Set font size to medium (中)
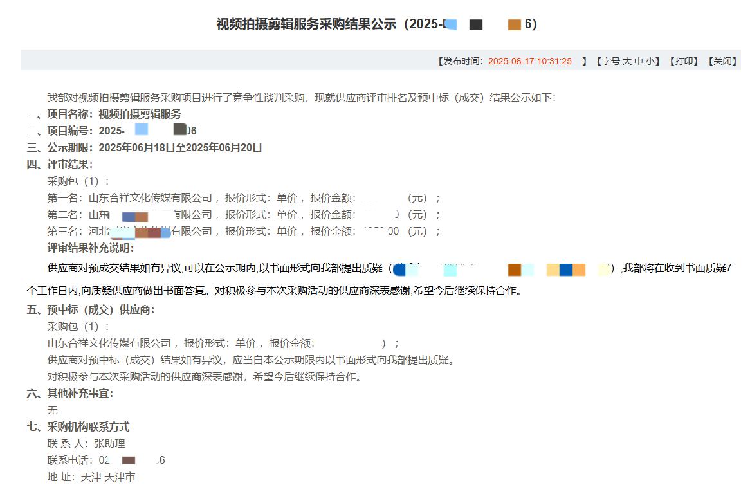 [639, 61]
